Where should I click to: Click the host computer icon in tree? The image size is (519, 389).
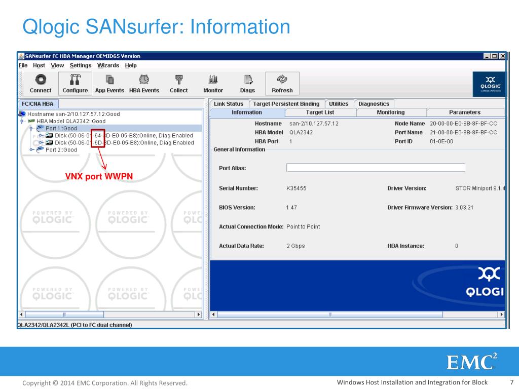click(x=22, y=114)
